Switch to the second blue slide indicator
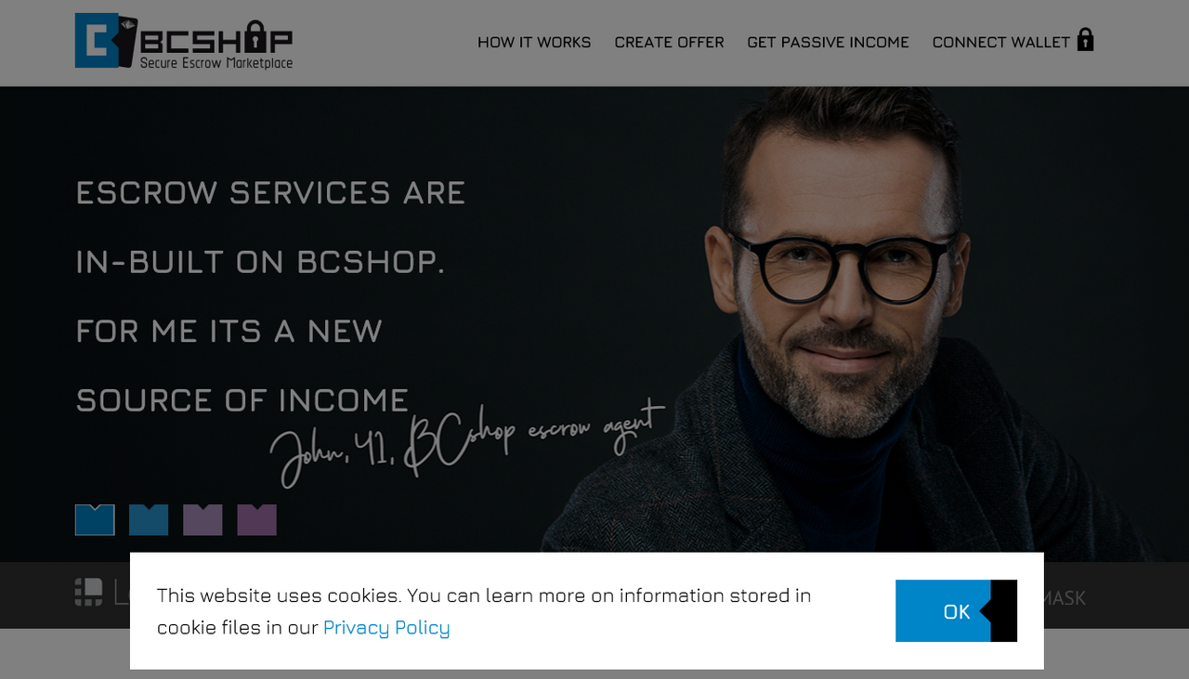This screenshot has height=679, width=1189. (149, 520)
